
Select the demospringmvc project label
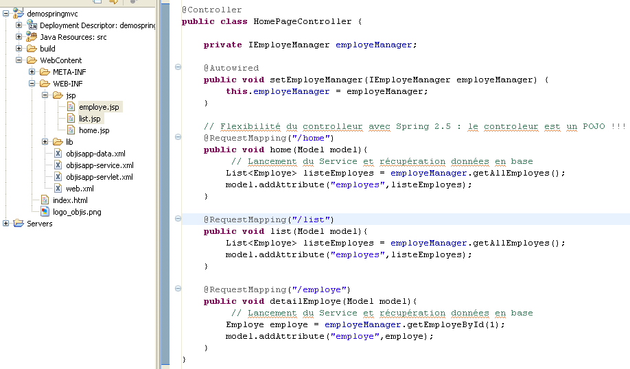tap(52, 14)
